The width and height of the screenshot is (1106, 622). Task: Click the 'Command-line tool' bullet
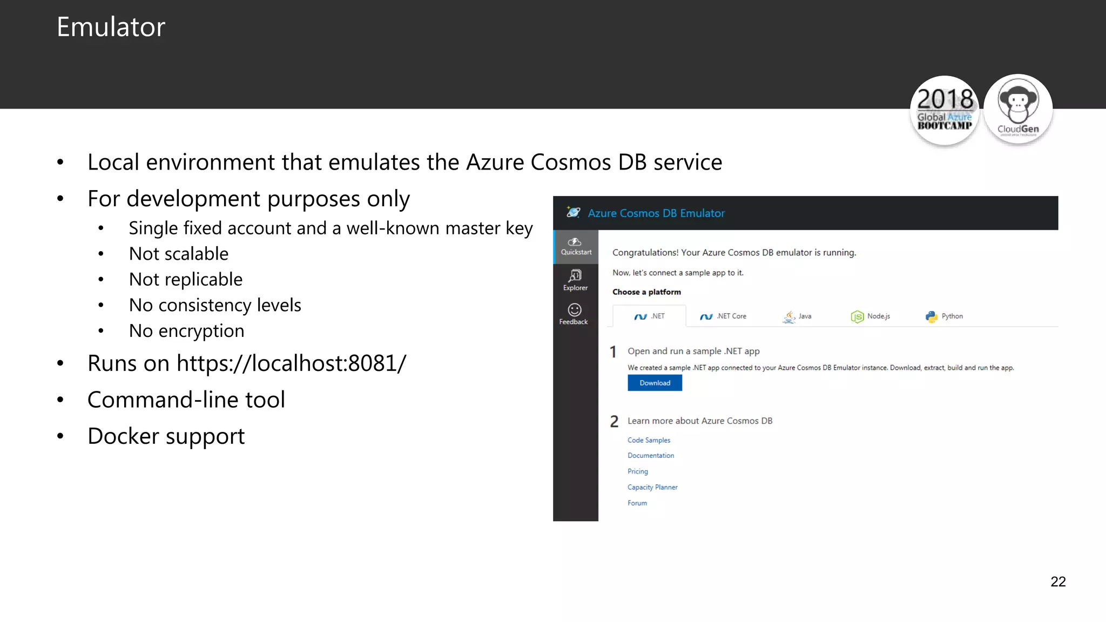pyautogui.click(x=186, y=400)
